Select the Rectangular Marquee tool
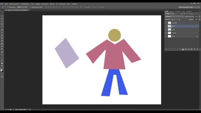The height and width of the screenshot is (113, 201). [x=2, y=16]
